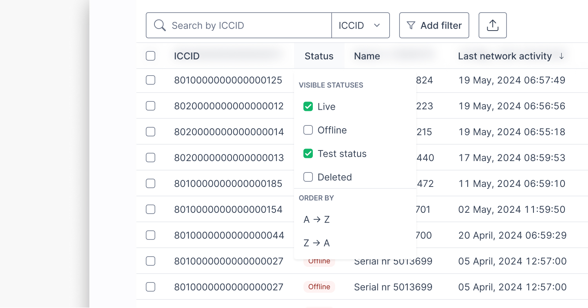Open the ICCID search field dropdown
588x308 pixels.
(x=360, y=25)
